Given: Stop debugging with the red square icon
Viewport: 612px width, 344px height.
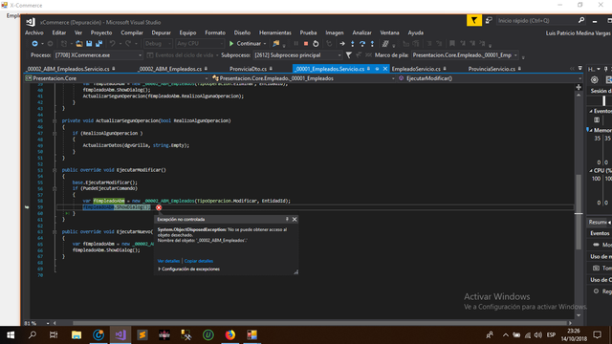Looking at the screenshot, I should pyautogui.click(x=306, y=44).
